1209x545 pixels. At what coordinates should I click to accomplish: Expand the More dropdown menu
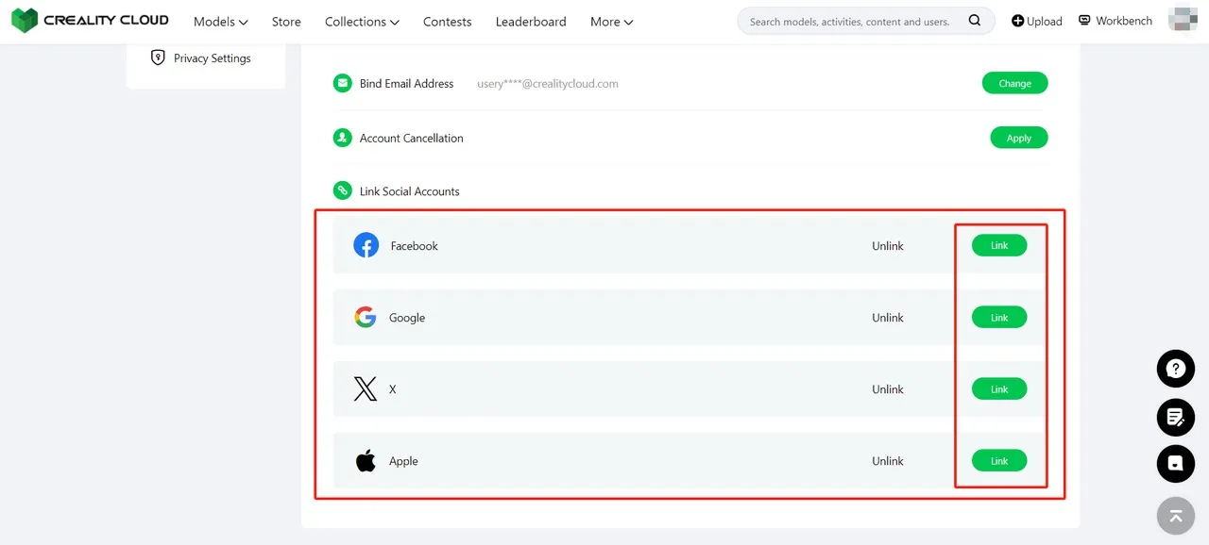pos(611,22)
